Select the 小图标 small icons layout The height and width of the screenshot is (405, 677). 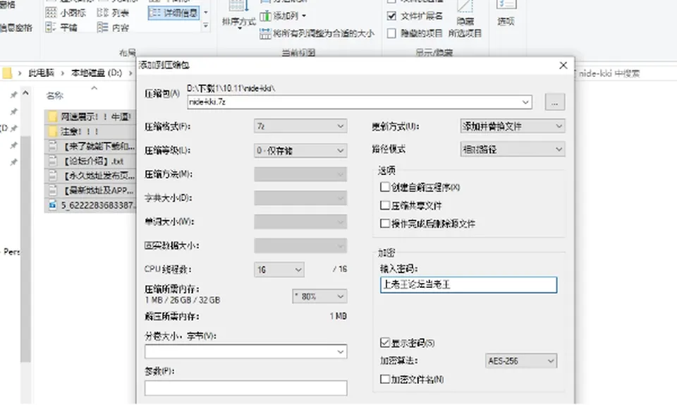66,13
